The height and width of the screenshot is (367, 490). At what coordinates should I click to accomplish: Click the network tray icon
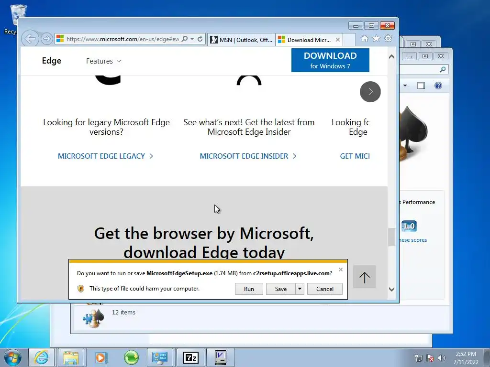(418, 358)
